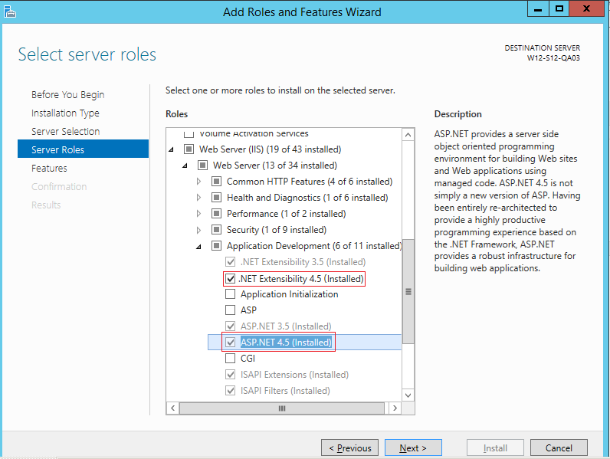Toggle Application Development checkbox
Screen dimensions: 610x459
(216, 246)
